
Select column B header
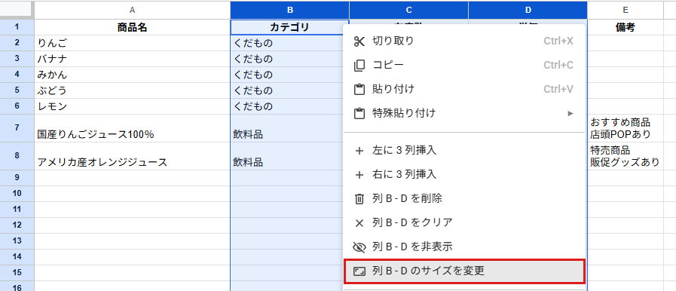(x=289, y=10)
